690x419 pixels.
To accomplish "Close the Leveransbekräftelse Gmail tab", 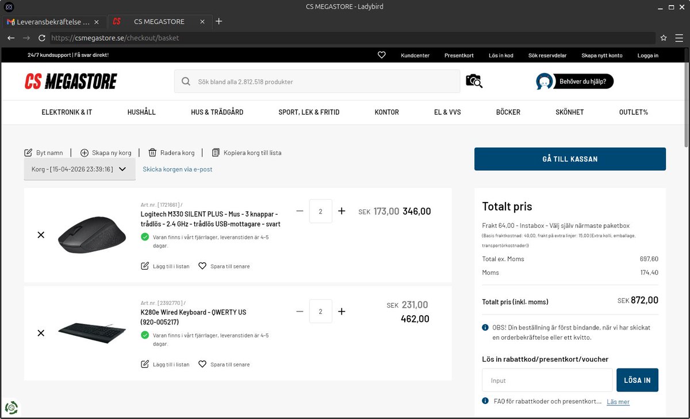I will click(x=97, y=22).
